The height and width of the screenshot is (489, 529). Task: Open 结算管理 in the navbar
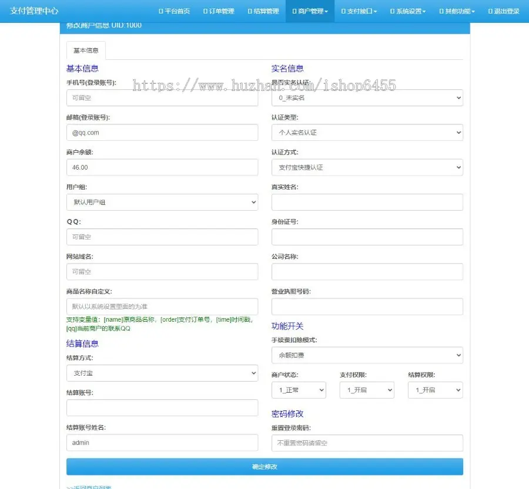click(263, 11)
